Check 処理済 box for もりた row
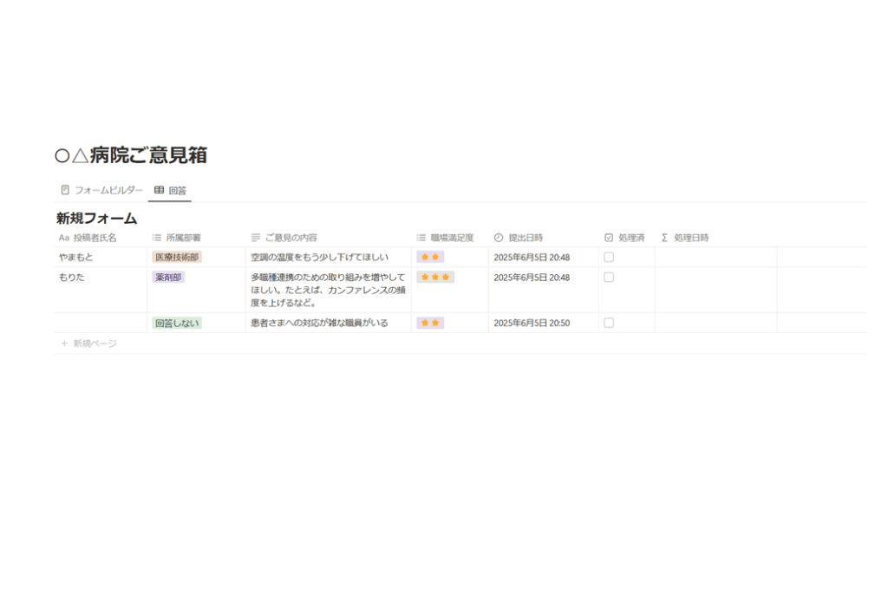The image size is (888, 615). pyautogui.click(x=609, y=278)
